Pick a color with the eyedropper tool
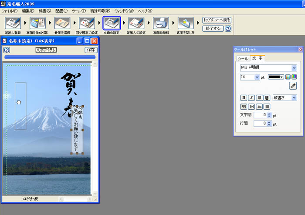This screenshot has height=215, width=305. (293, 86)
